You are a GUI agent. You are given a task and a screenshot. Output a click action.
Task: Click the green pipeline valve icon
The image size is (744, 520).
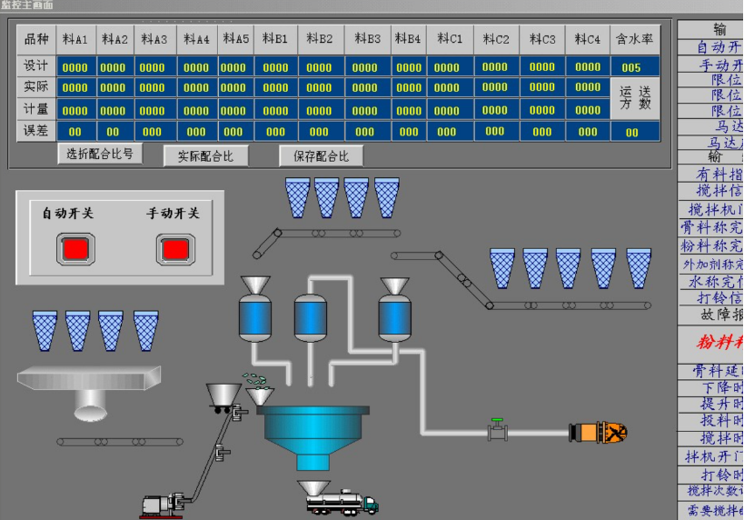click(x=496, y=429)
